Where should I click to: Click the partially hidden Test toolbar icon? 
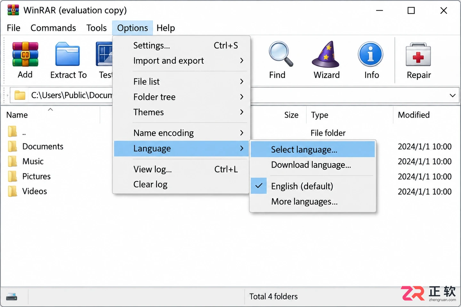[104, 54]
